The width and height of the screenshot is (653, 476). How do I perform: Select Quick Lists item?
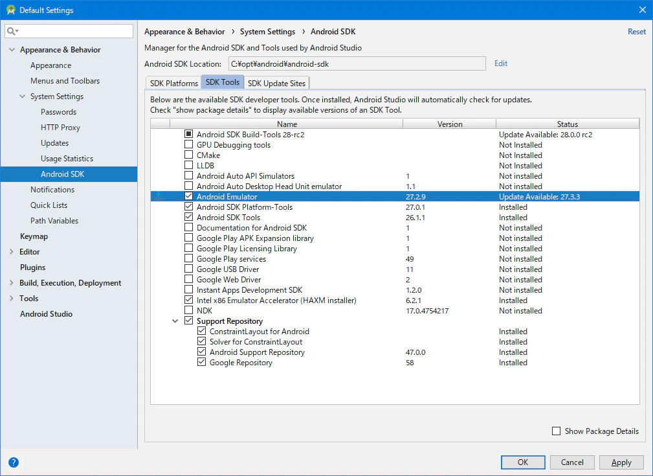click(x=49, y=205)
